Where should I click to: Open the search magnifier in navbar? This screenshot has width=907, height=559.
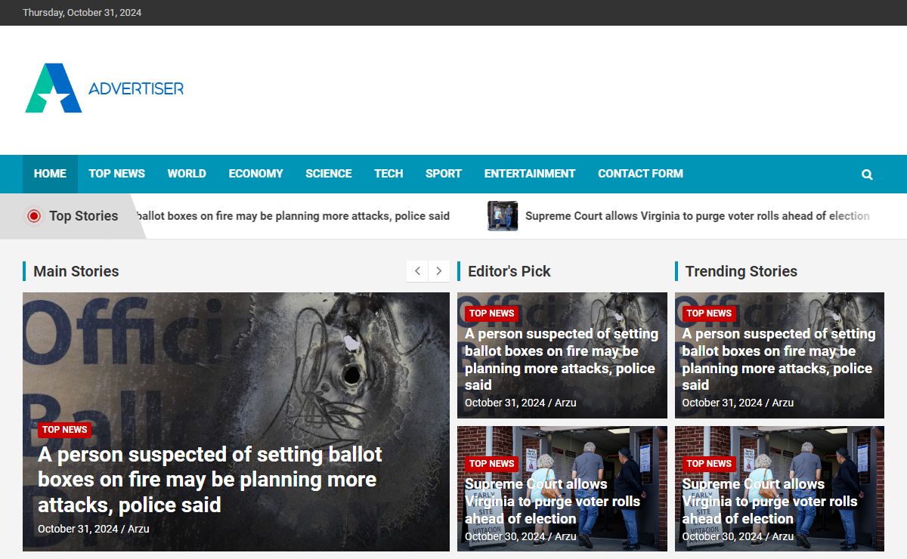coord(867,174)
